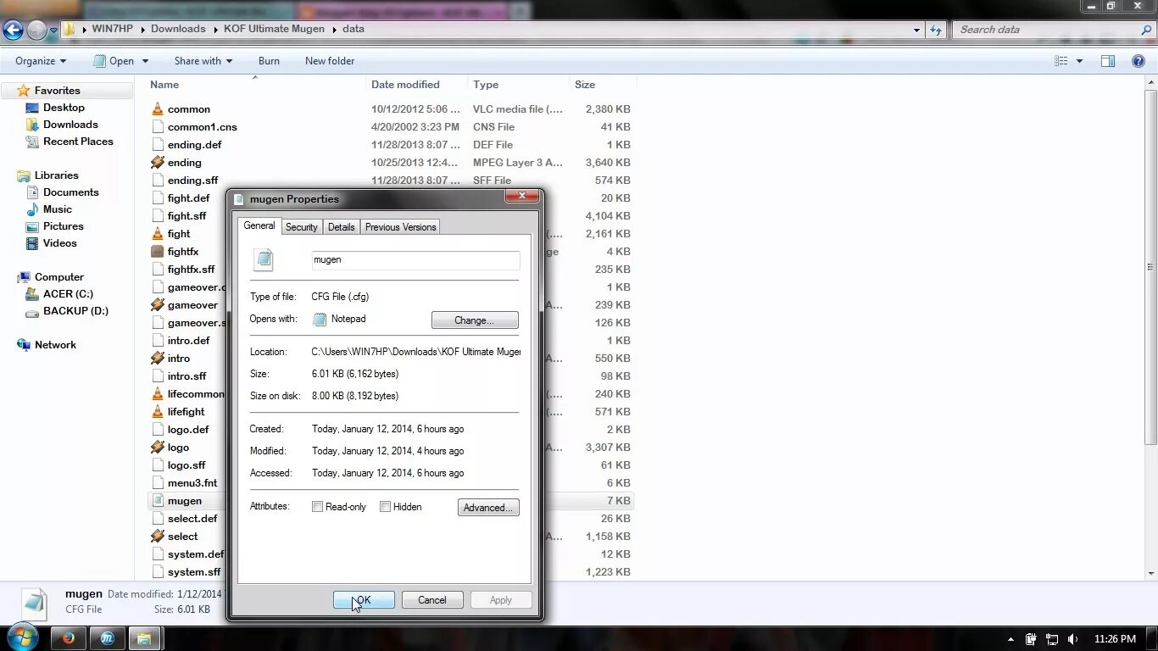1158x651 pixels.
Task: Click the Forward navigation arrow
Action: tap(36, 31)
